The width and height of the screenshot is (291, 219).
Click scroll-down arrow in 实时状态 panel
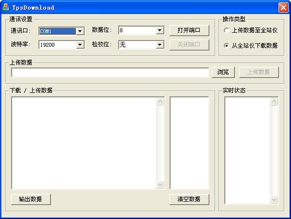pos(274,200)
